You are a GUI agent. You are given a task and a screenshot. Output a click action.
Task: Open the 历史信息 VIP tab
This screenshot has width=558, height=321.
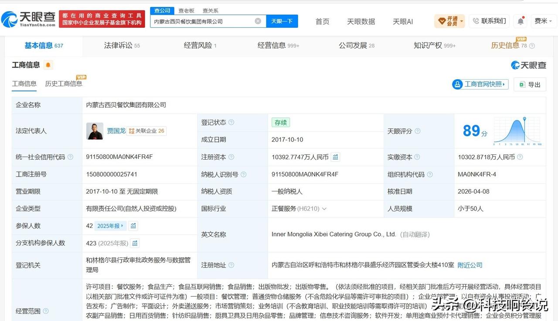[509, 45]
